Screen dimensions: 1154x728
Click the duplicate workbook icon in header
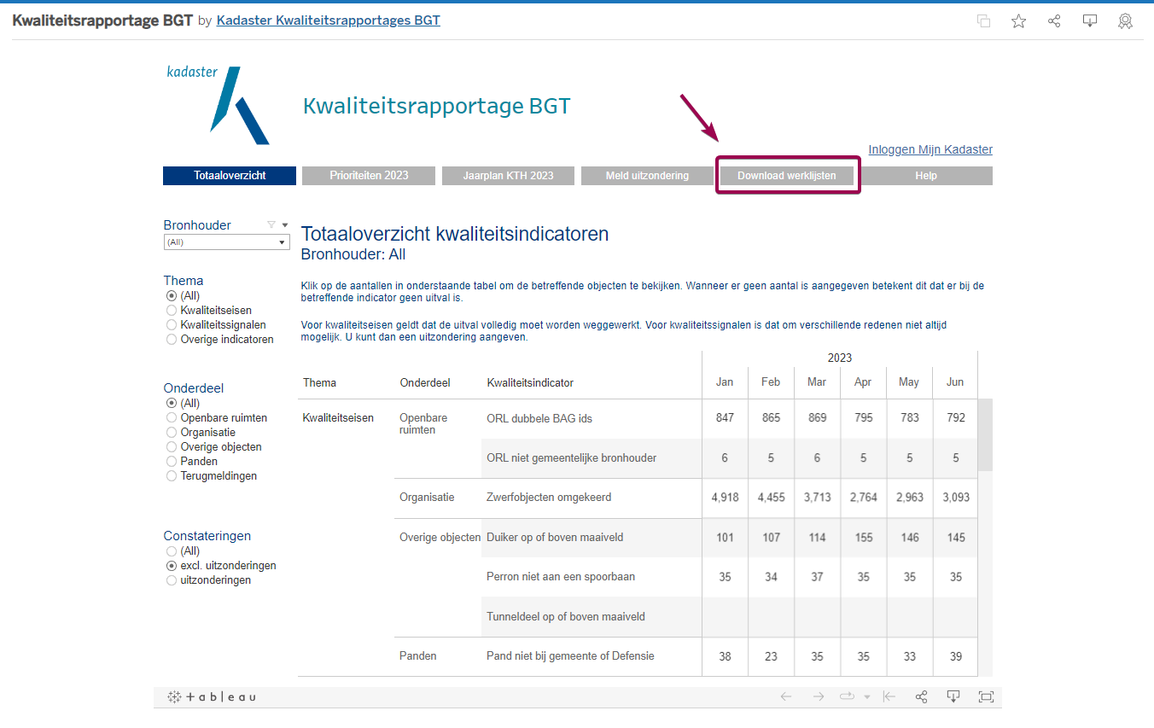pyautogui.click(x=983, y=21)
